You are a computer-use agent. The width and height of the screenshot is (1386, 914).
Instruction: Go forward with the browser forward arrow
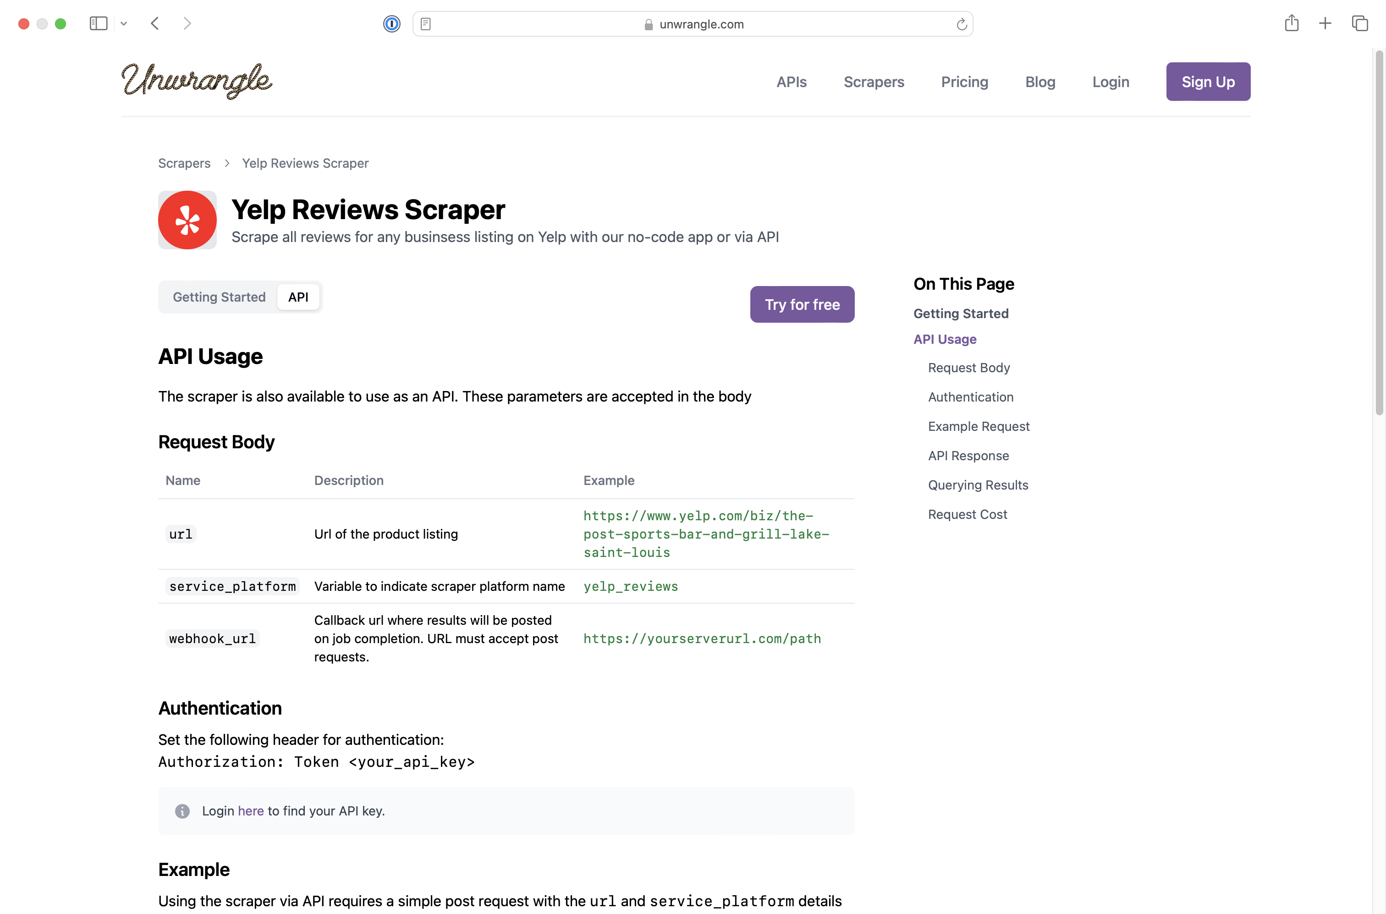click(187, 23)
